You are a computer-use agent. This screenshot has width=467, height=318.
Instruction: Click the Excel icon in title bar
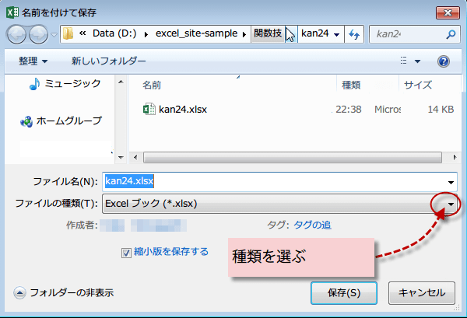tap(12, 12)
